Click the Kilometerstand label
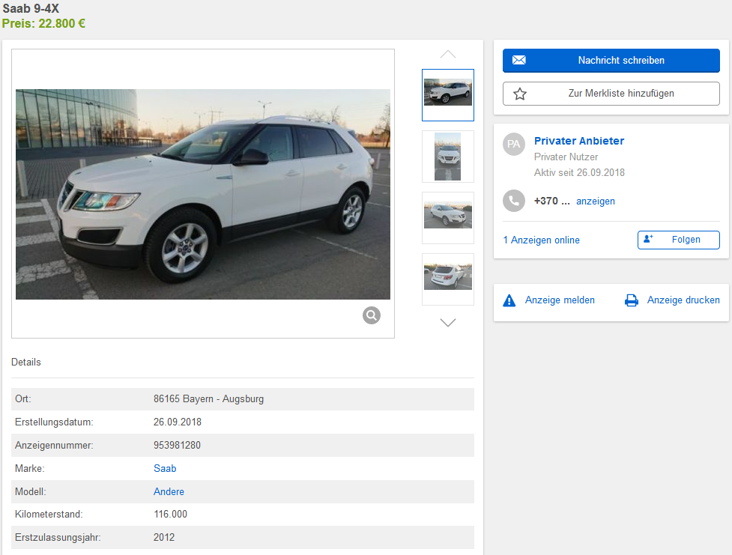 [x=49, y=515]
